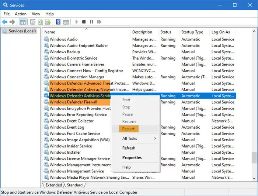258x196 pixels.
Task: Click the Services app icon in title bar
Action: tap(5, 5)
